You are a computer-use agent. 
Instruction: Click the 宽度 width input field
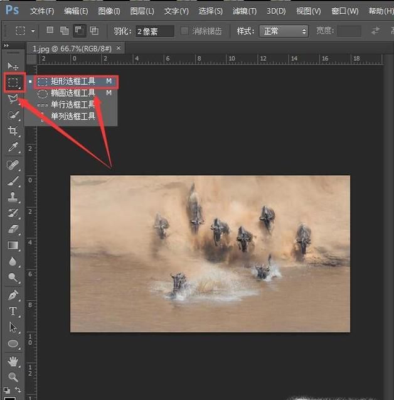coord(349,31)
